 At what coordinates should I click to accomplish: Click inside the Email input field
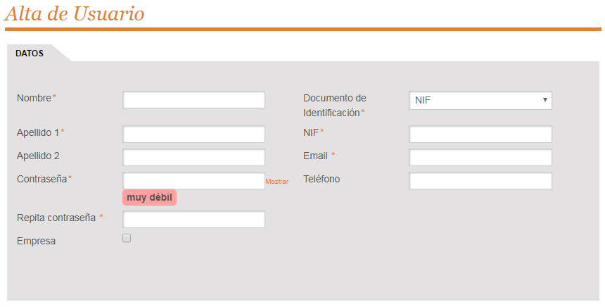coord(480,157)
